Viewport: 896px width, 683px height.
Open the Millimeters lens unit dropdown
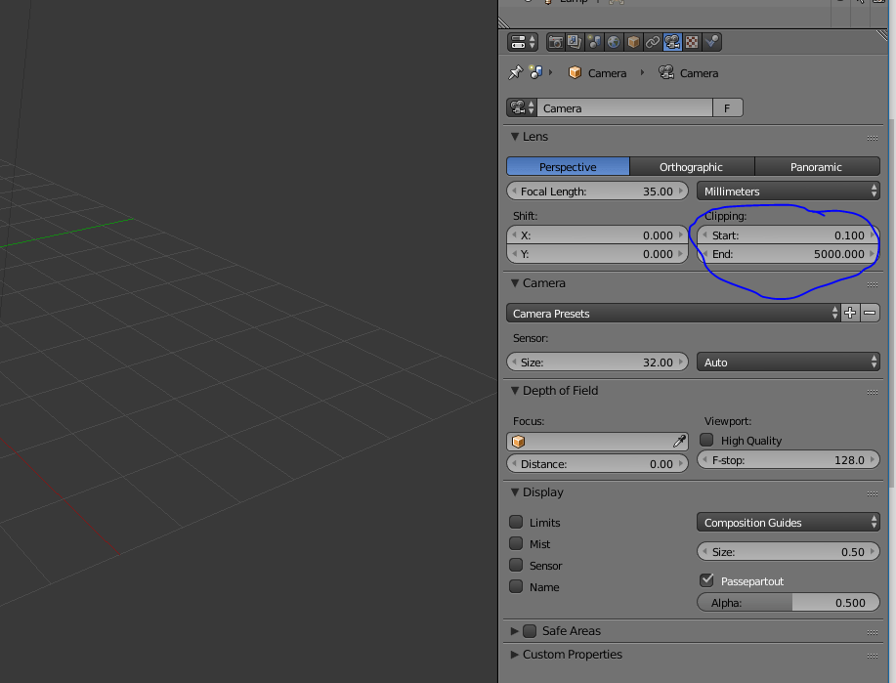(x=788, y=191)
